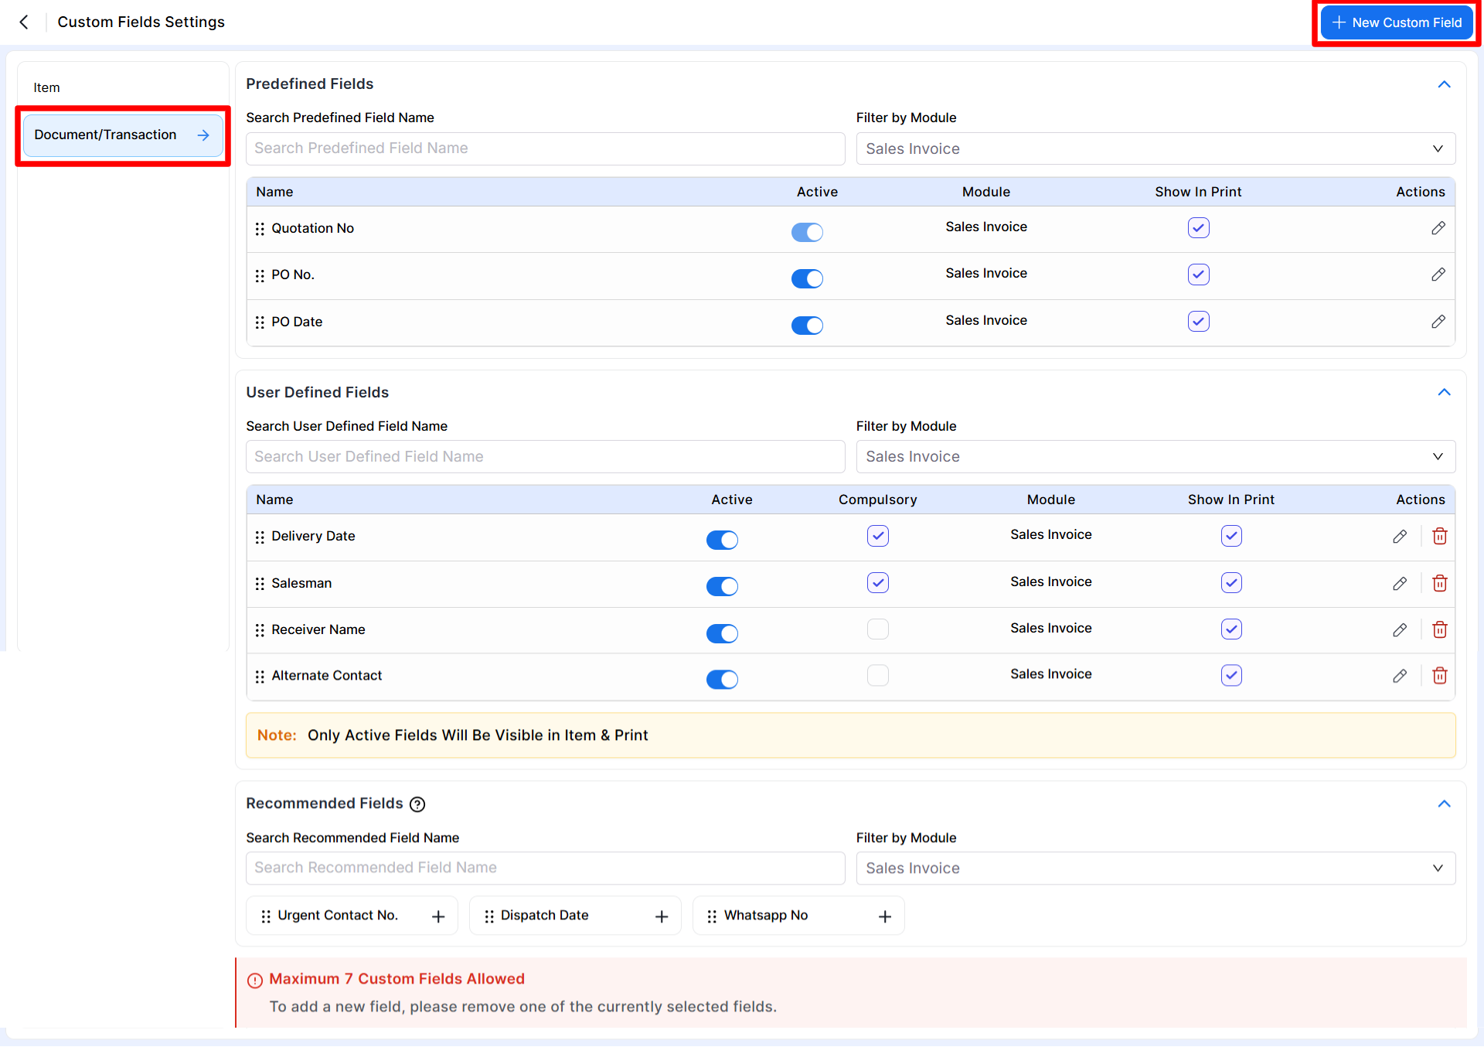Open Recommended Fields help question icon
1484x1047 pixels.
[417, 804]
